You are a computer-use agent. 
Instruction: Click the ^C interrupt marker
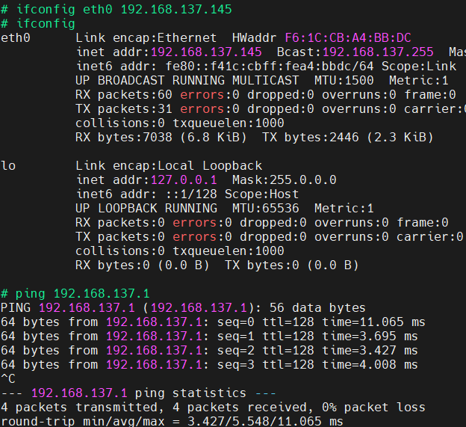click(8, 378)
